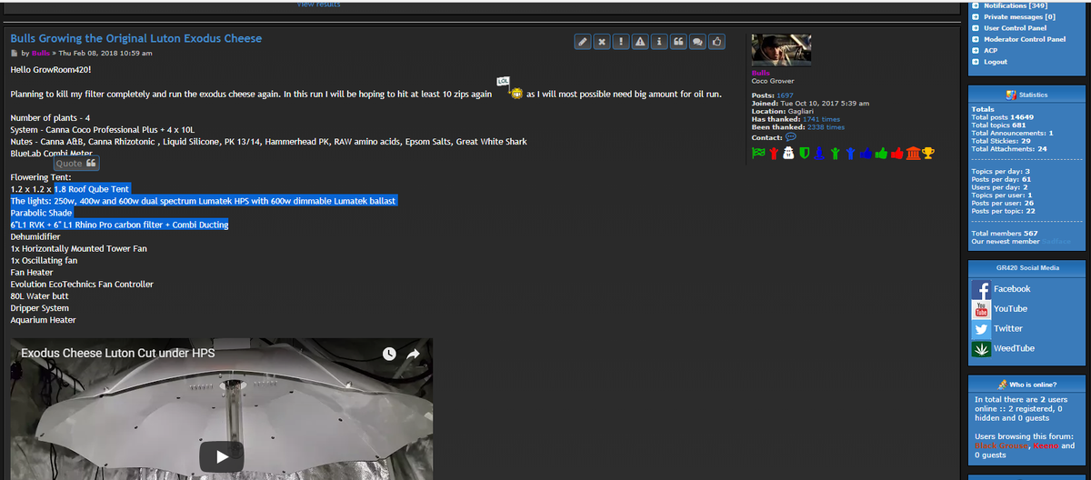Play the Exodus Cheese Luton Cut video
The image size is (1091, 480).
pos(222,455)
